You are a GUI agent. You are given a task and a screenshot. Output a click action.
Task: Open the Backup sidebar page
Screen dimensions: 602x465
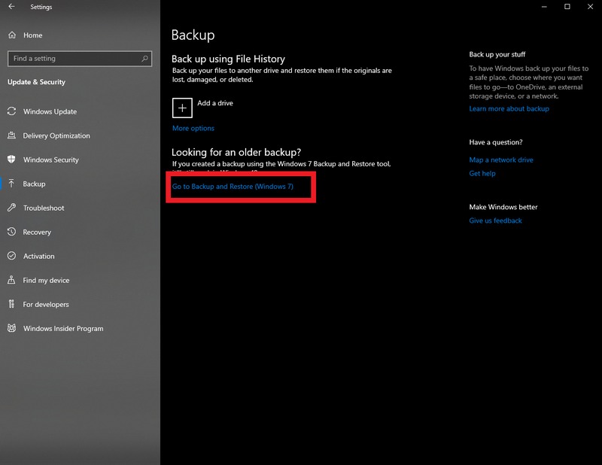pyautogui.click(x=34, y=184)
